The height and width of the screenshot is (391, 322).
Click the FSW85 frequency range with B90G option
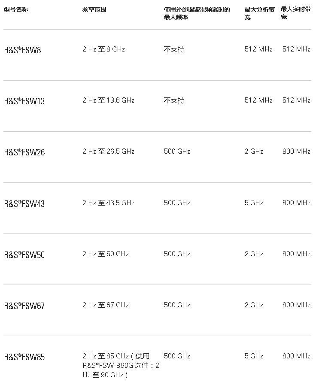coord(121,365)
